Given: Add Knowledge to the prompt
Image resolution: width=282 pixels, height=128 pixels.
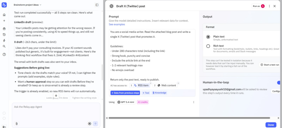Looking at the screenshot, I should [159, 93].
